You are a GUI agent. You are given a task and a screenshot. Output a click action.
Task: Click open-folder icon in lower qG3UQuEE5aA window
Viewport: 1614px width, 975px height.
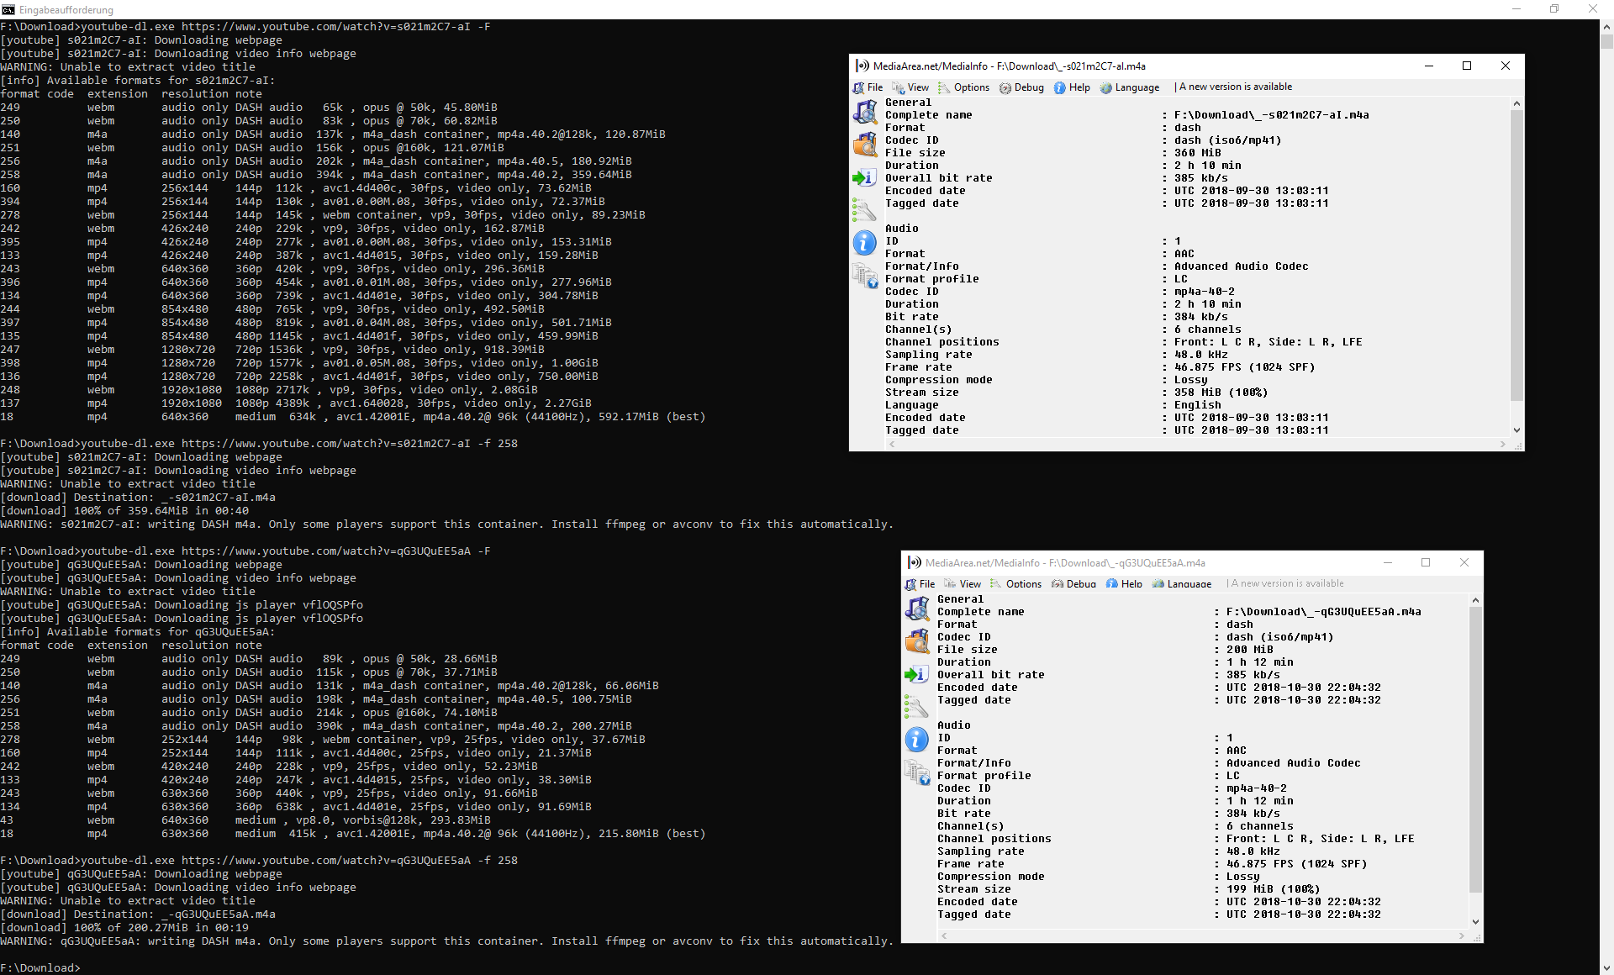[917, 641]
